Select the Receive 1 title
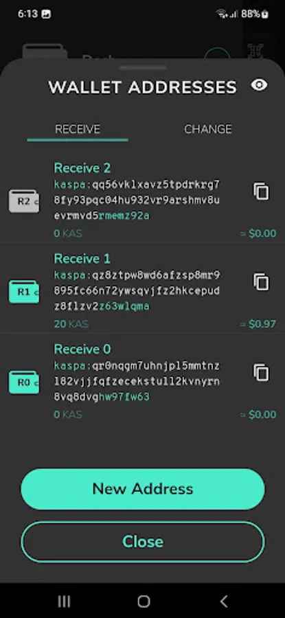Screen dimensions: 285x618 (x=82, y=259)
